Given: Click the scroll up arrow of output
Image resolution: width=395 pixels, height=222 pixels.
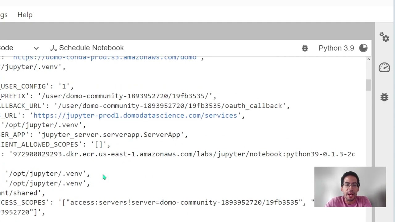Looking at the screenshot, I should coord(368,59).
